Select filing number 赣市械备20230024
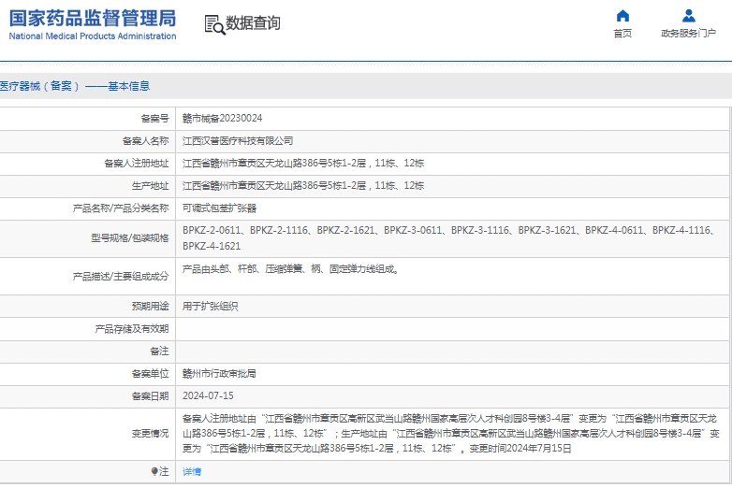The width and height of the screenshot is (732, 488). 222,119
